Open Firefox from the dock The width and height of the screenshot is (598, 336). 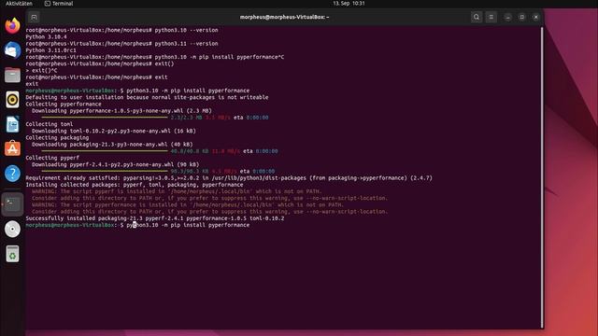(12, 25)
